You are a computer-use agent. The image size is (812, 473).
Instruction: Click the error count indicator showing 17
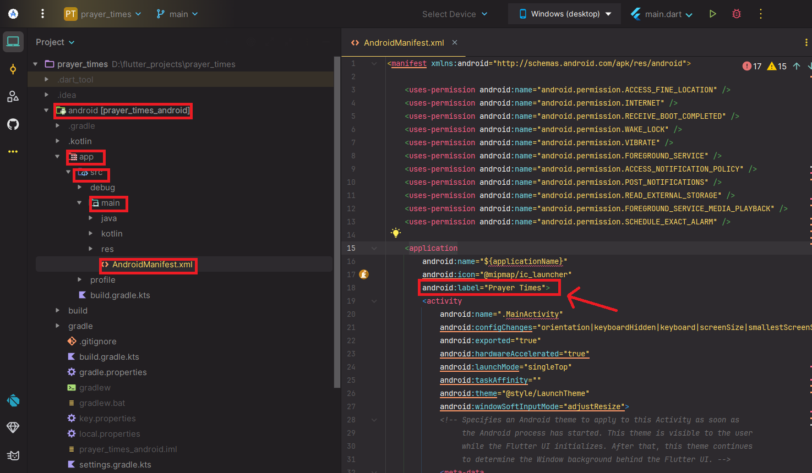click(752, 66)
